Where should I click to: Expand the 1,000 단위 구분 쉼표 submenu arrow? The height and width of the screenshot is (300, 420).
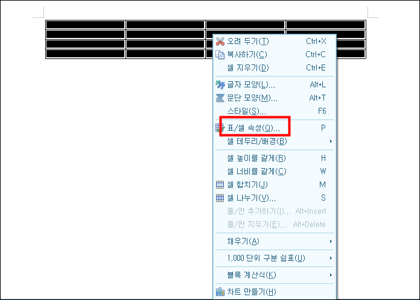tap(331, 258)
